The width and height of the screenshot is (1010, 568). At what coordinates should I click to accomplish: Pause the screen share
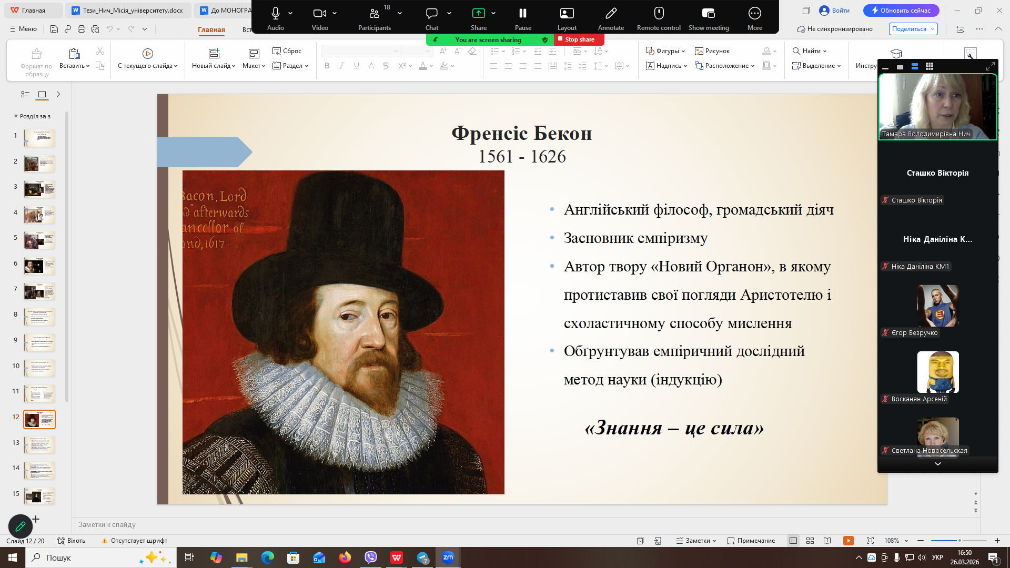click(523, 14)
